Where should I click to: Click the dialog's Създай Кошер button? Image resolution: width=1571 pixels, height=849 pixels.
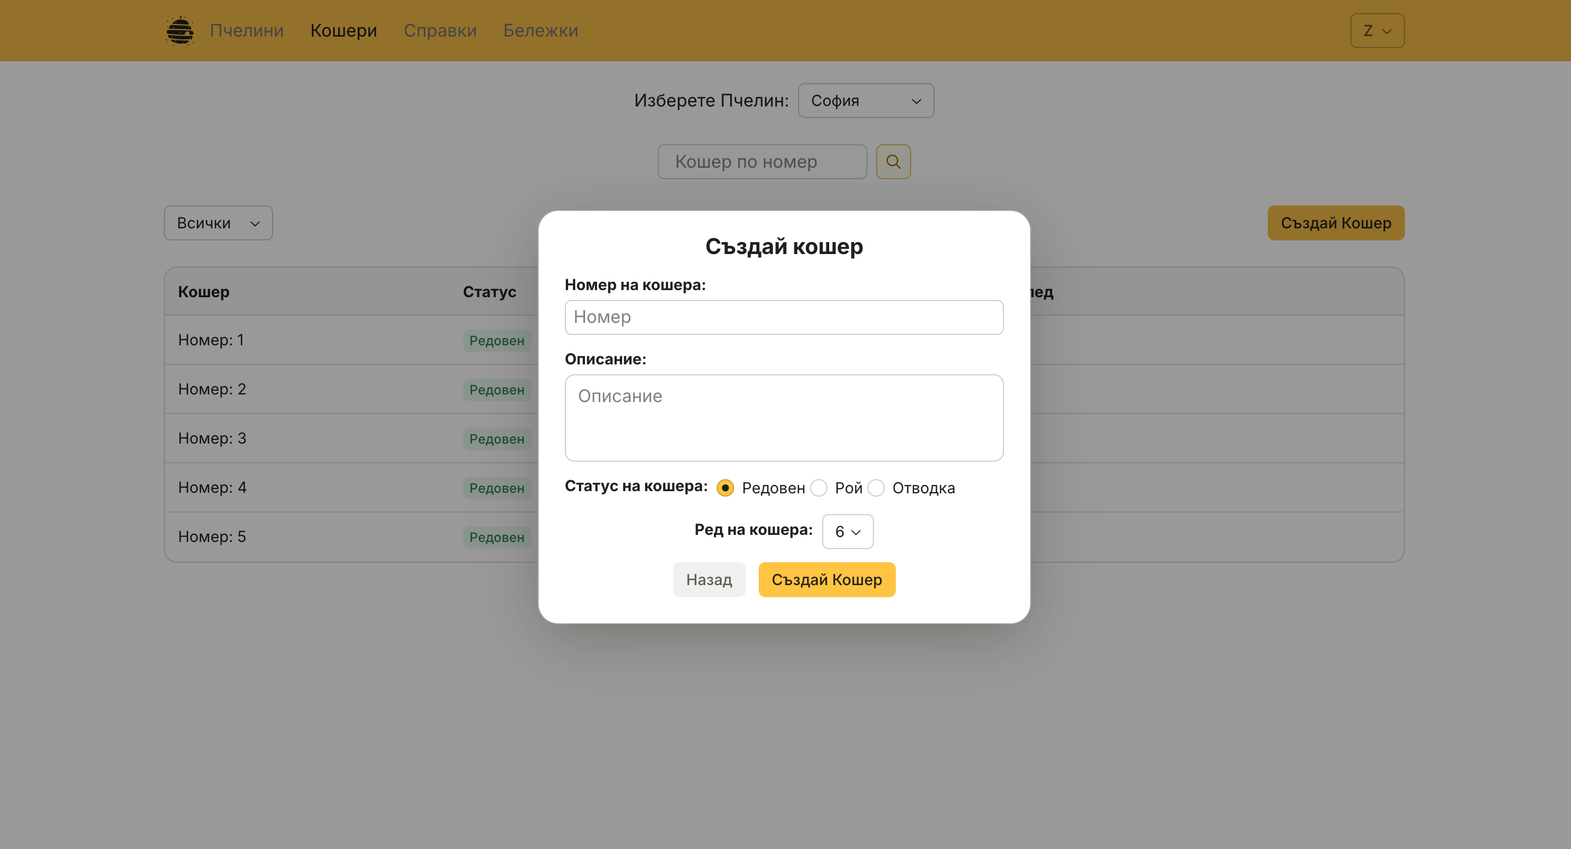[x=827, y=580]
